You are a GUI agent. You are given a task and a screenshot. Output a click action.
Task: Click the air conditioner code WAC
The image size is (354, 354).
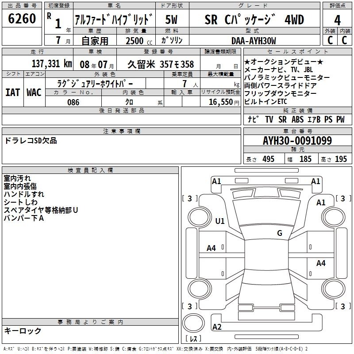(34, 92)
